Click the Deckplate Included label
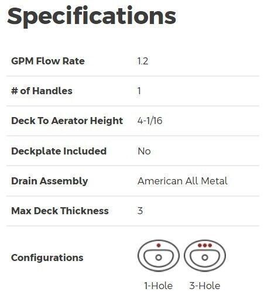 coord(59,151)
